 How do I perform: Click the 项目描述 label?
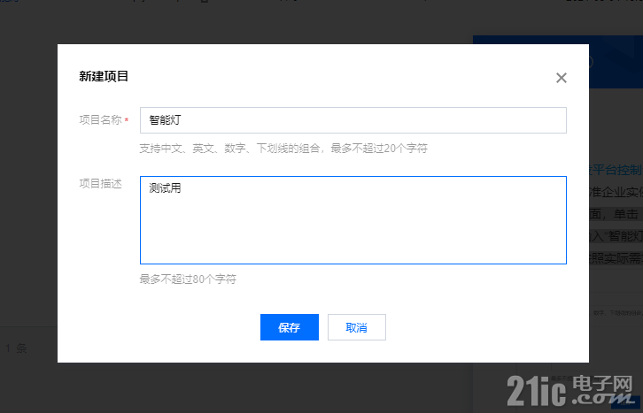click(x=100, y=184)
